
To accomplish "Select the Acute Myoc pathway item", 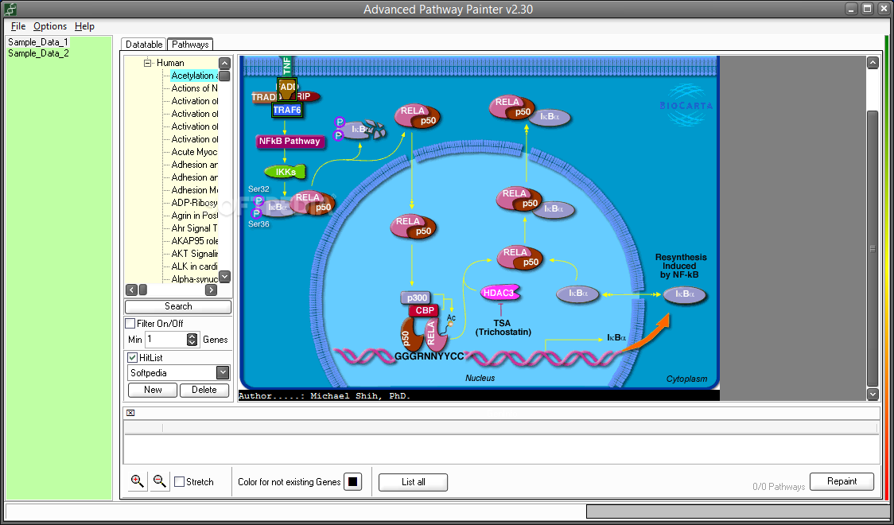I will pos(194,152).
